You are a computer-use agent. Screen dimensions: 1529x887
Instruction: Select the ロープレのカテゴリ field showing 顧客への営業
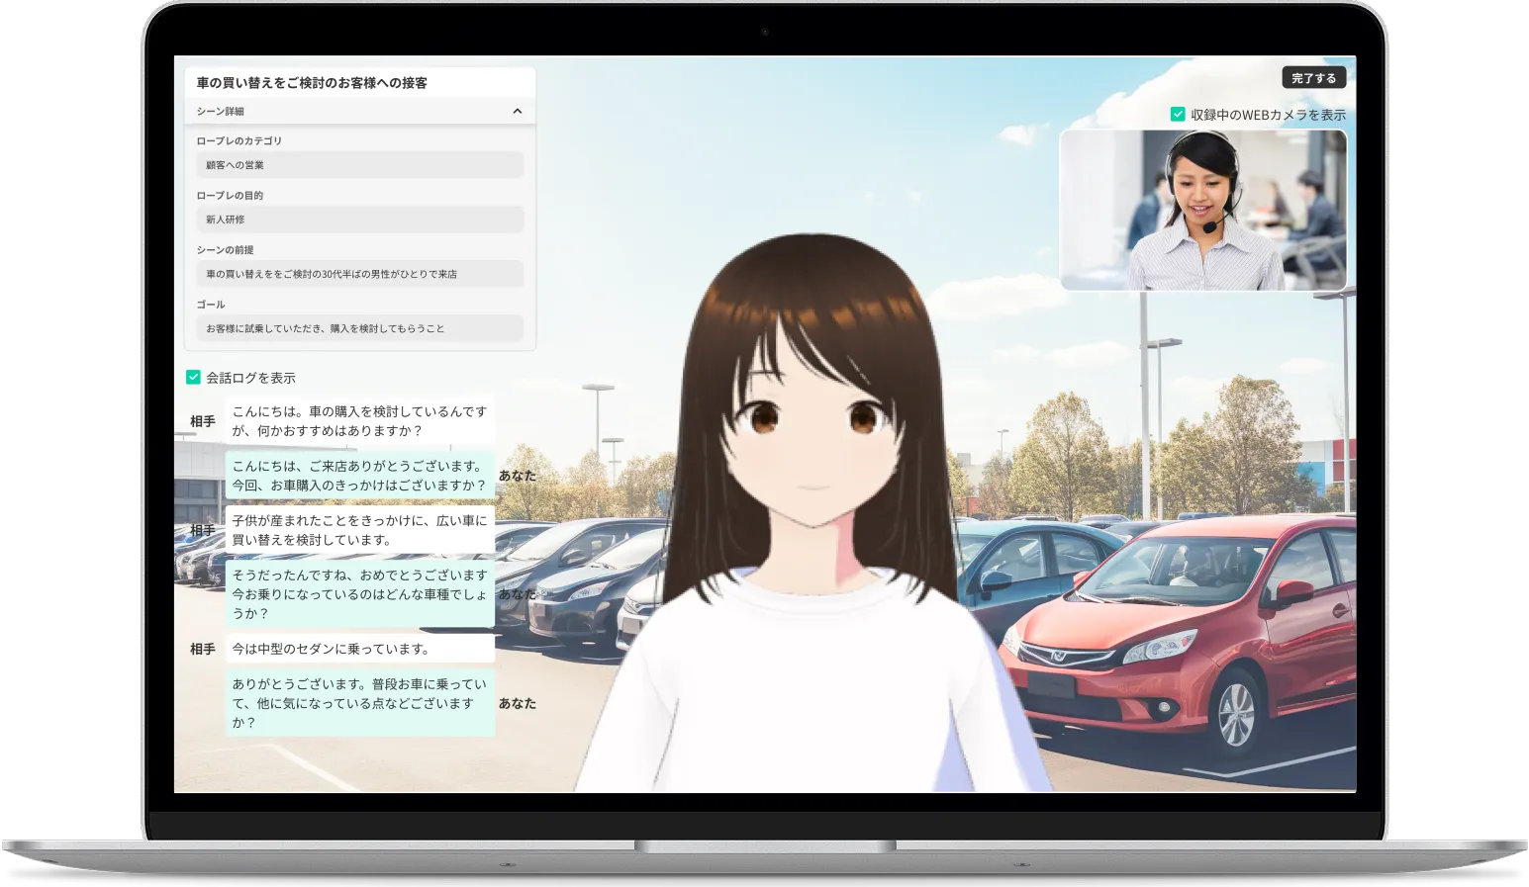(358, 164)
